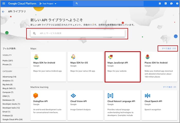180x123 pixels.
Task: Click the orange Dialogflow API icon
Action: [35, 95]
